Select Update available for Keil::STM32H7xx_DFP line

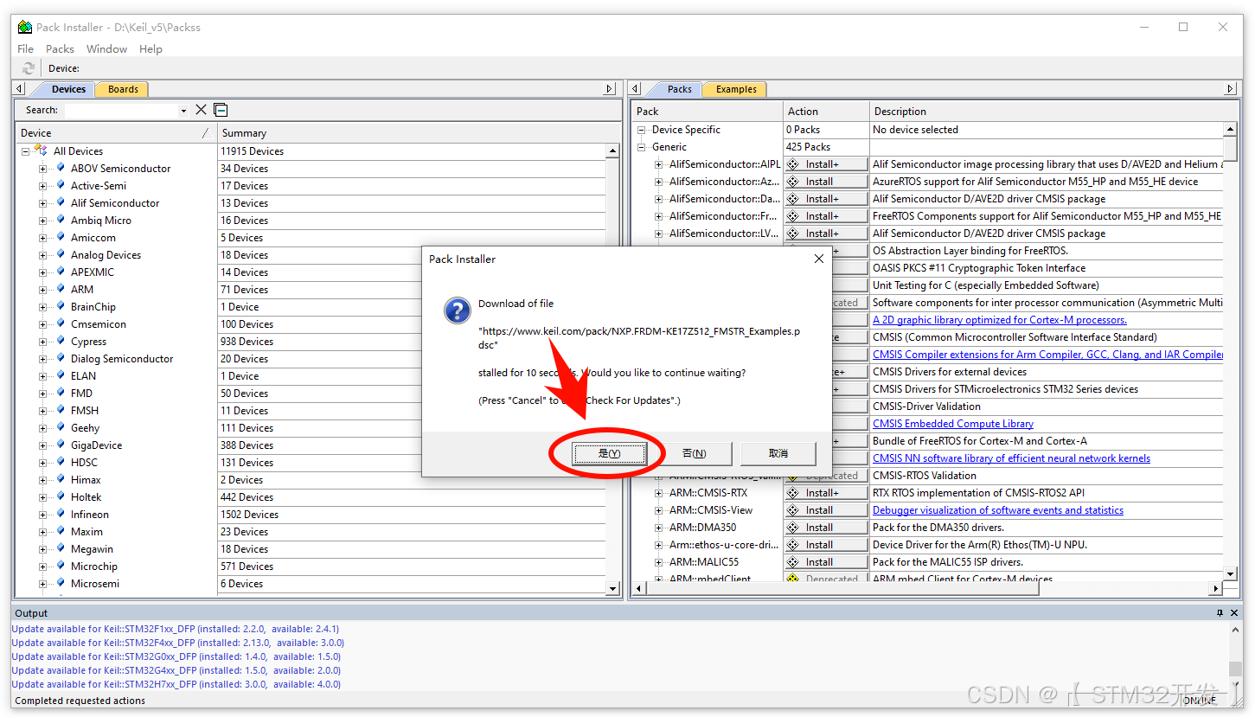click(176, 685)
